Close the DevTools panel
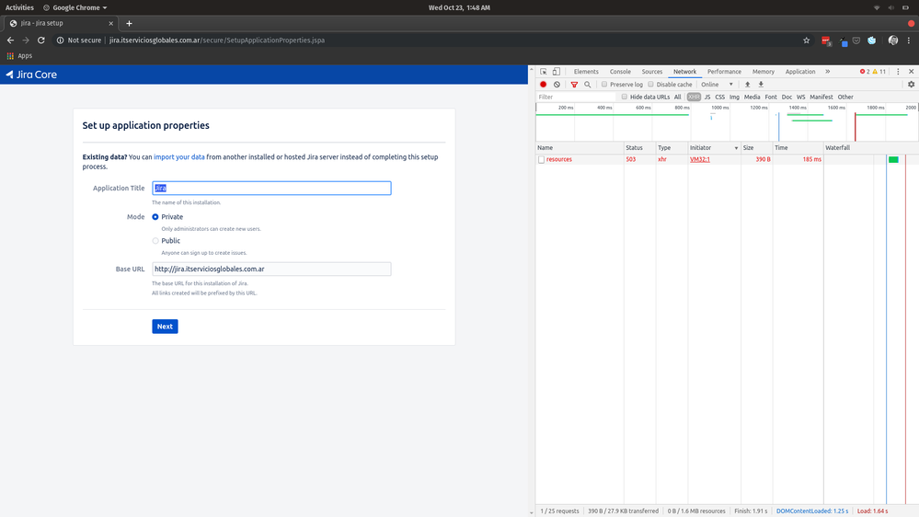Screen dimensions: 919x517 point(912,72)
